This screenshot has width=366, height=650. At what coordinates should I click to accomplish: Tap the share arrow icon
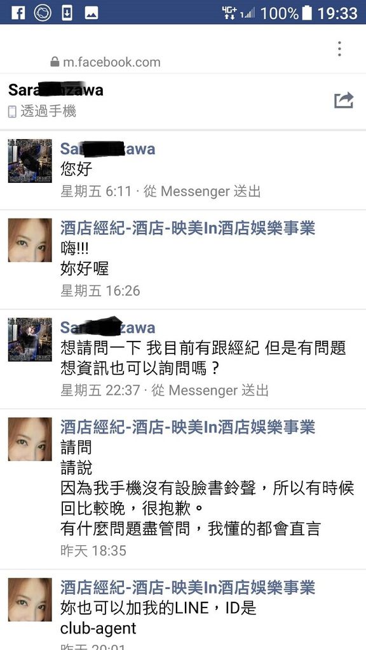(344, 100)
